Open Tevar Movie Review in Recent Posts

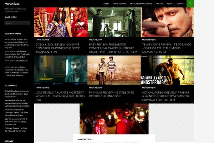[x=16, y=113]
